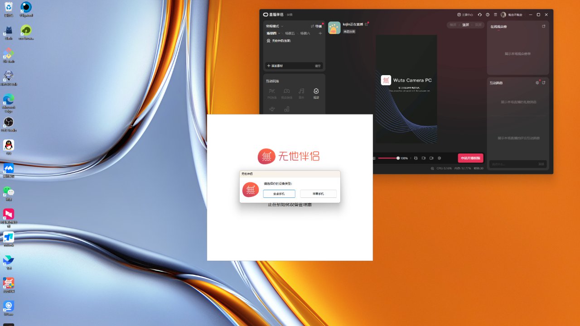
Task: Edit the stream title next to kejin正在直播
Action: [x=367, y=24]
